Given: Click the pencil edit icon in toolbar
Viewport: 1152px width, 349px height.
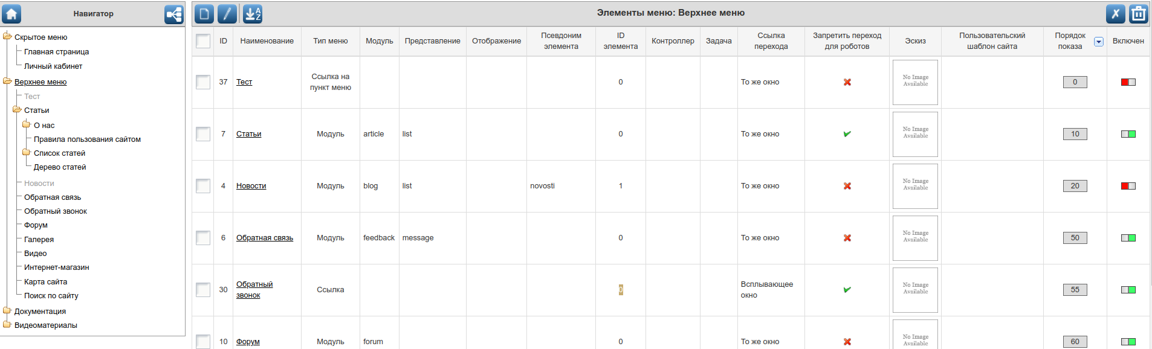Looking at the screenshot, I should tap(227, 14).
